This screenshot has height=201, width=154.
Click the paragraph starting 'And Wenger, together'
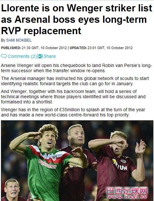[x=73, y=97]
